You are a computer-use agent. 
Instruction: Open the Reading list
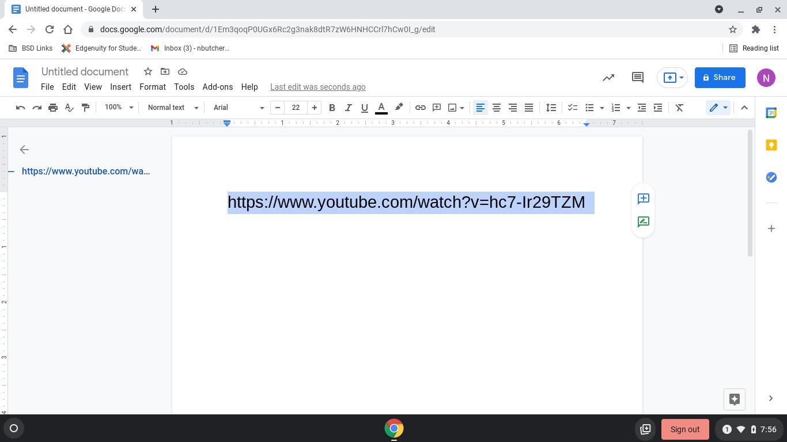(x=754, y=48)
